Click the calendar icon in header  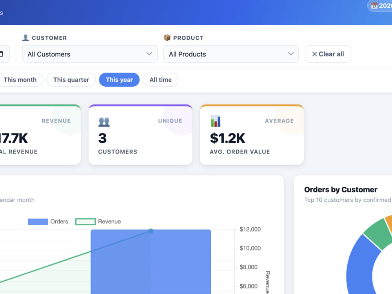click(374, 5)
